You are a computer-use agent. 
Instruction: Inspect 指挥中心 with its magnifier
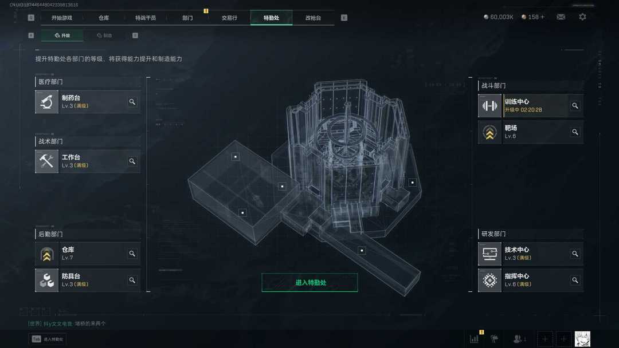(x=575, y=280)
